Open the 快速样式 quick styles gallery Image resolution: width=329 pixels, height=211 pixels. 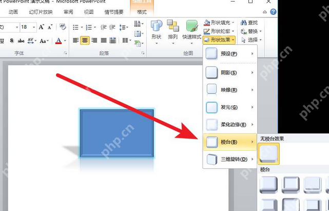[191, 32]
